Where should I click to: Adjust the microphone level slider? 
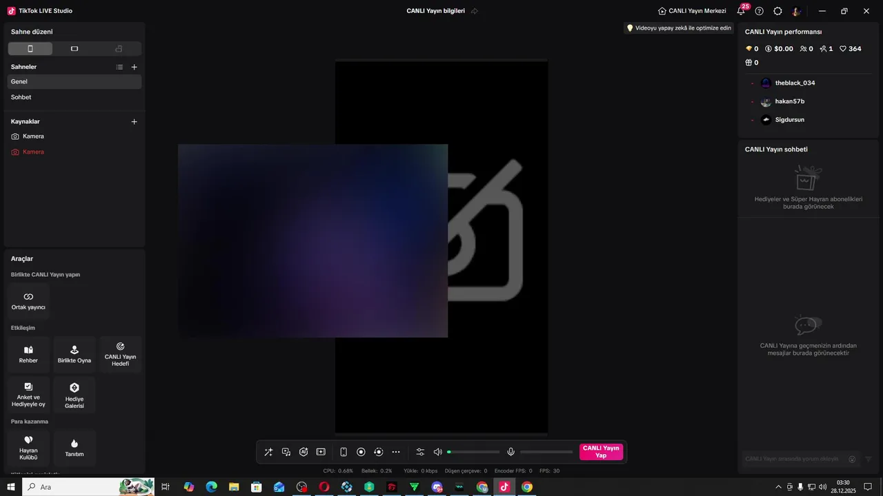tap(546, 452)
